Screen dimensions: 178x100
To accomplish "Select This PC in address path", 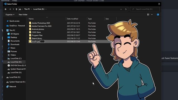I will tap(27, 9).
